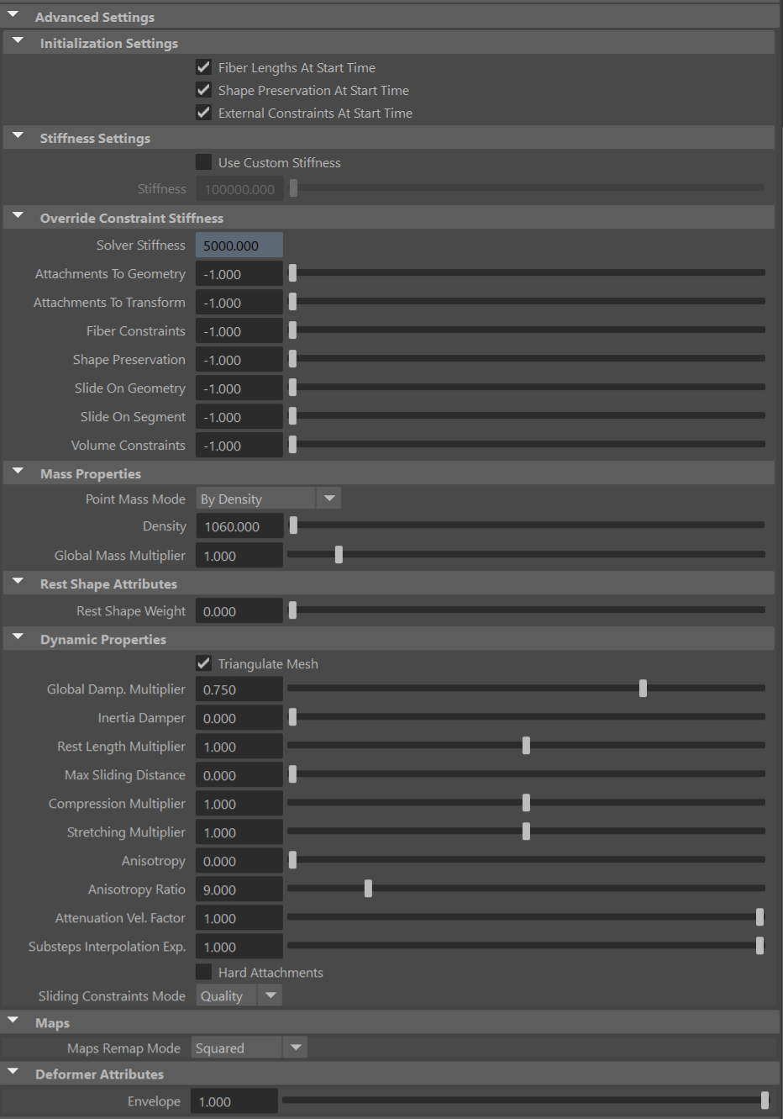Edit the Solver Stiffness value field

[239, 245]
